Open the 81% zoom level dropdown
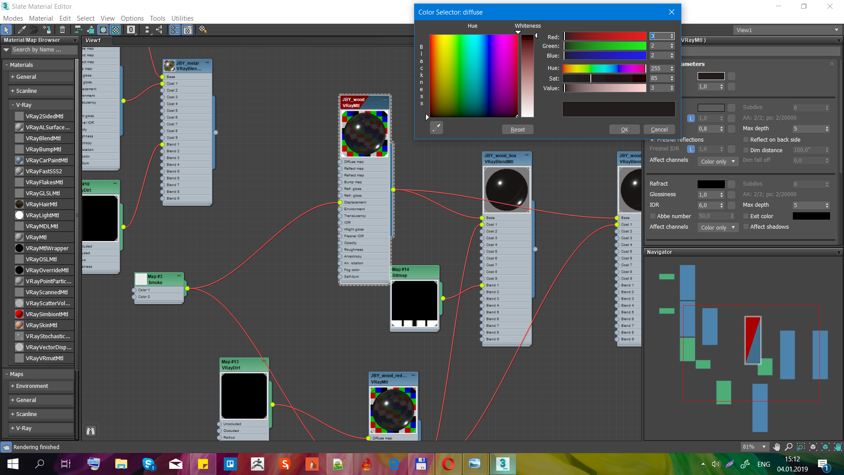The width and height of the screenshot is (844, 475). pyautogui.click(x=764, y=447)
